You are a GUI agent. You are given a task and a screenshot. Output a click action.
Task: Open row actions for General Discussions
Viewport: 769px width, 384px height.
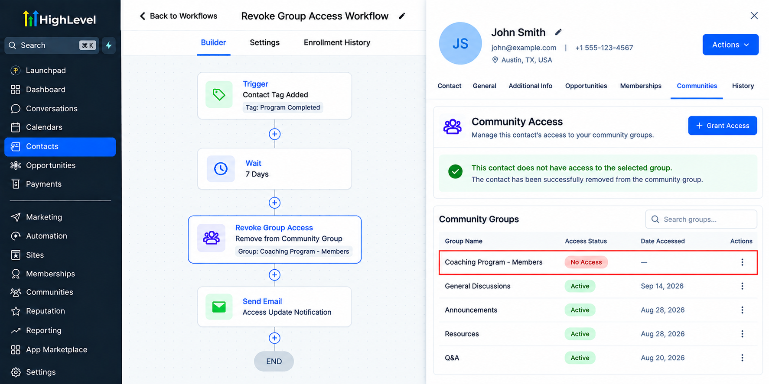742,286
